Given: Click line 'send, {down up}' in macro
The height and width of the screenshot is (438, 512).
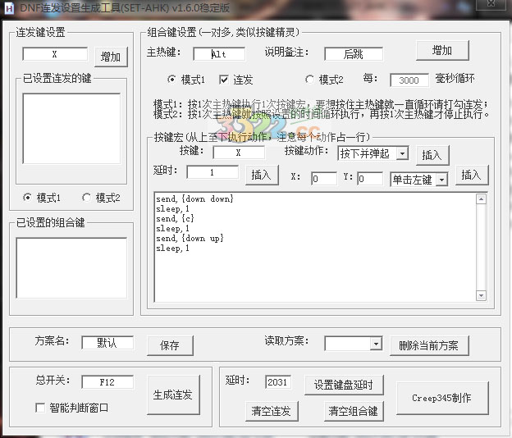Looking at the screenshot, I should click(x=190, y=238).
